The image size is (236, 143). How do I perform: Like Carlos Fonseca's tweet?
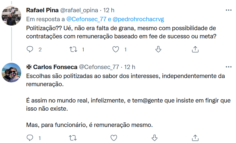pos(114,138)
